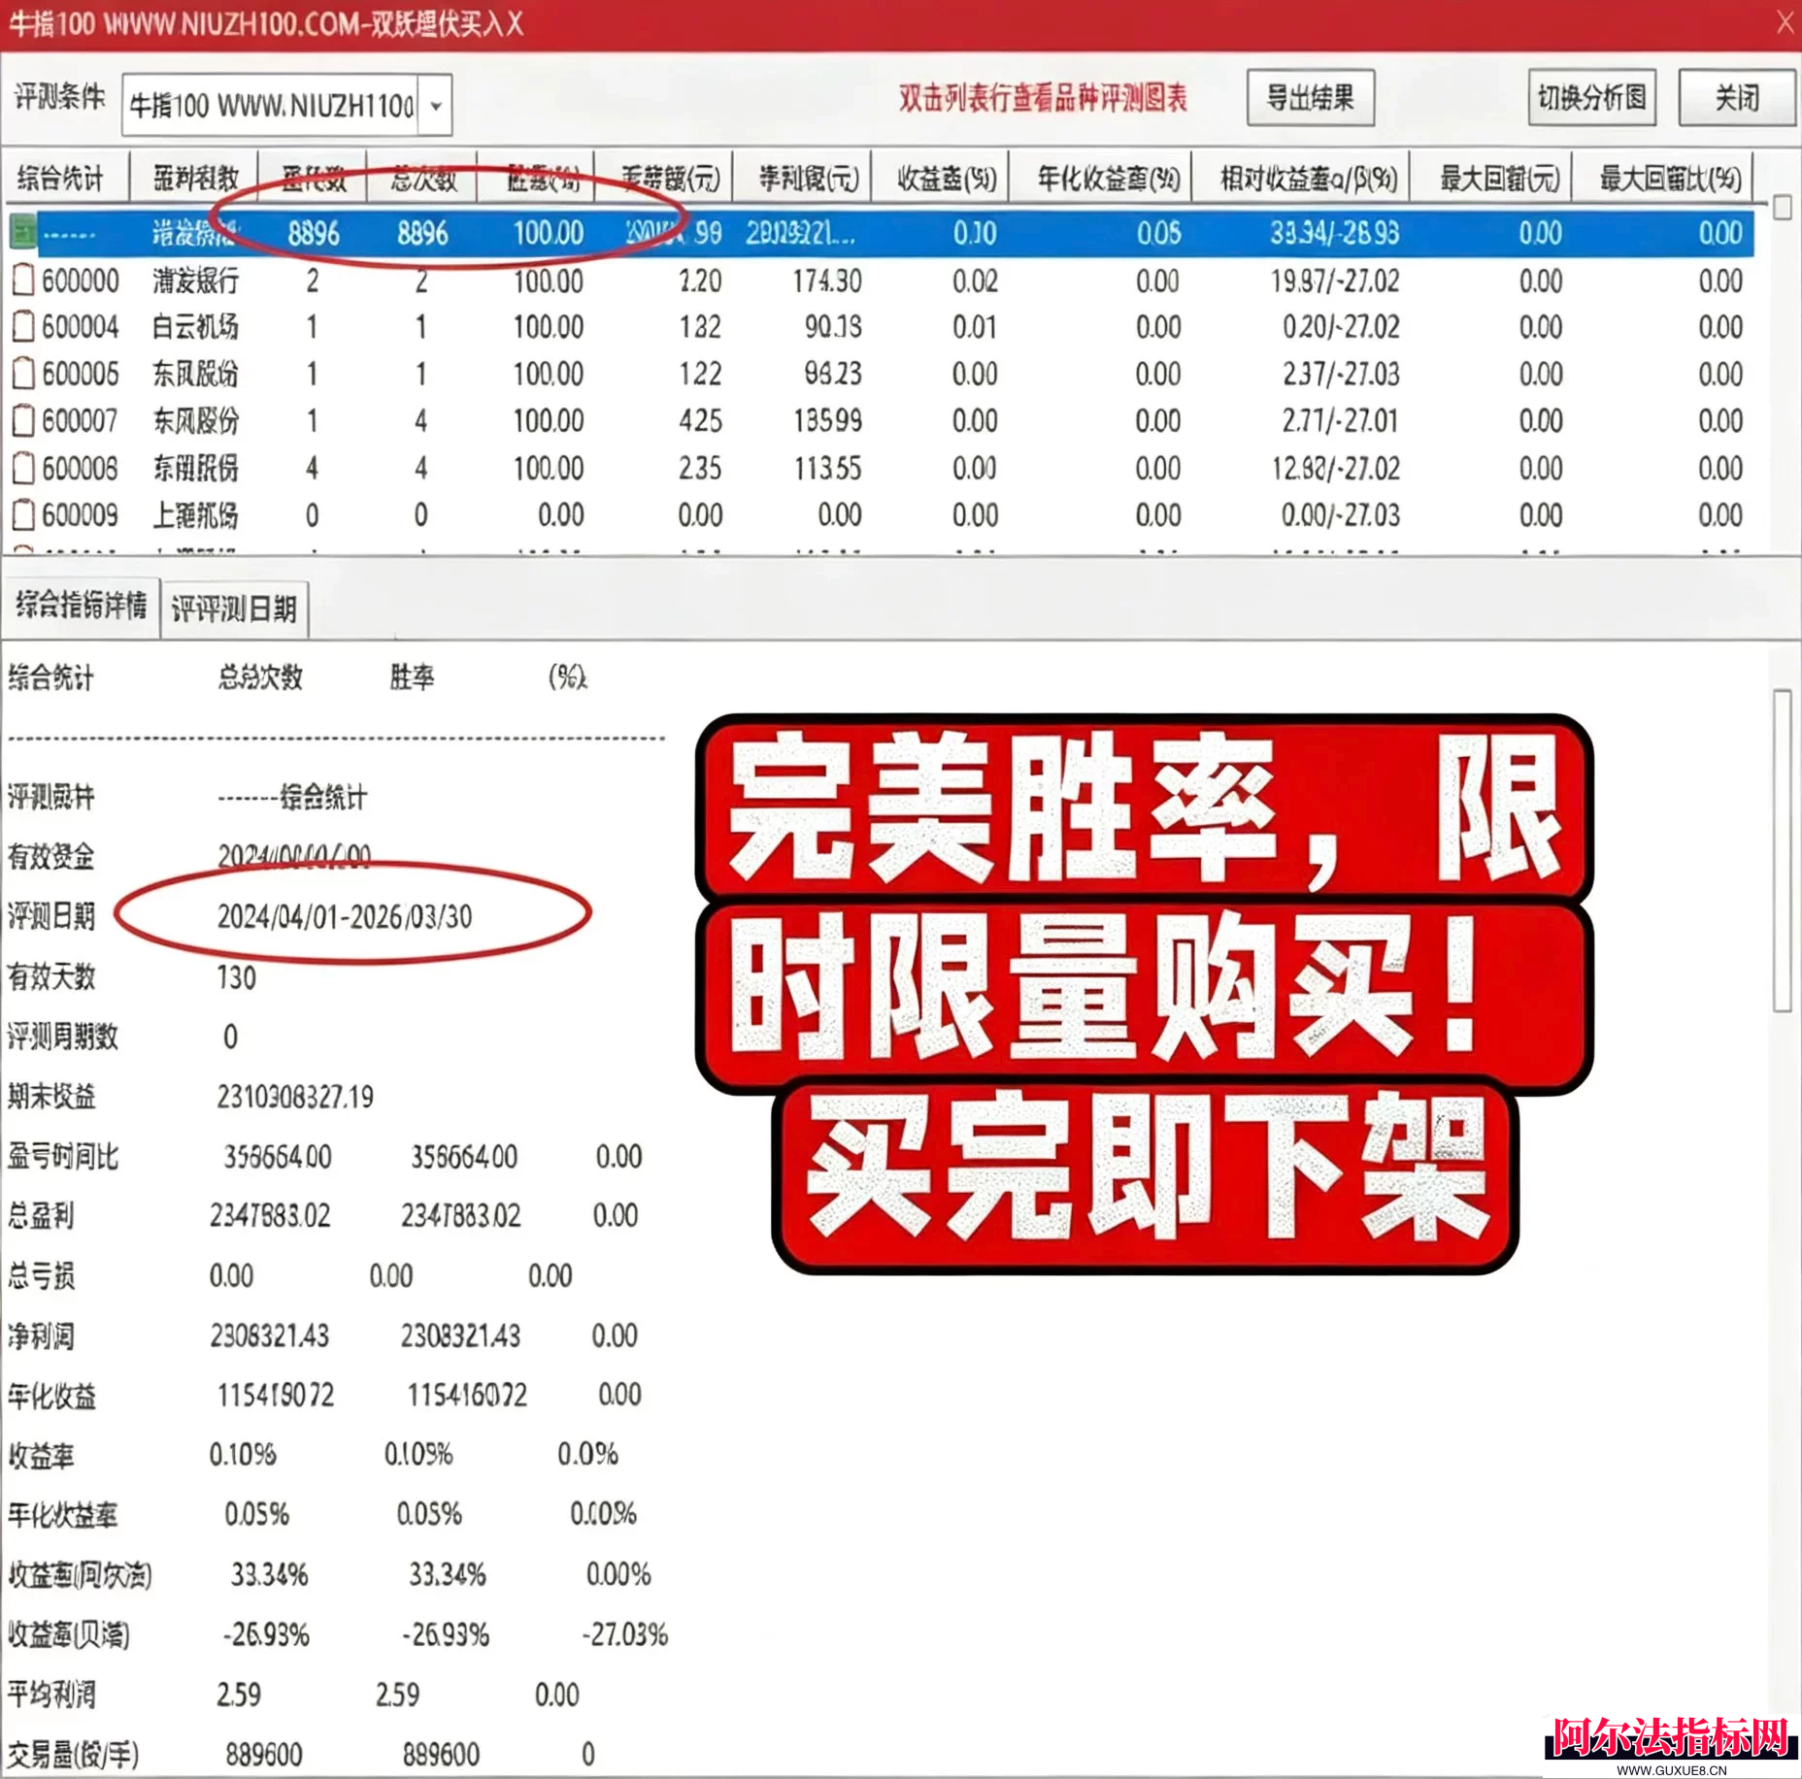The image size is (1802, 1779).
Task: Click the 切换分析图 button
Action: [x=1592, y=98]
